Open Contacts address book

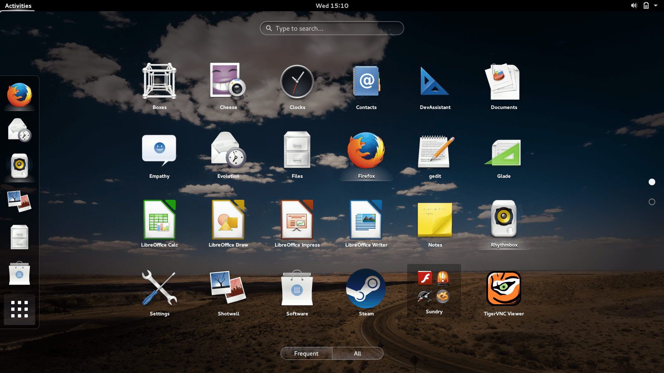coord(366,86)
